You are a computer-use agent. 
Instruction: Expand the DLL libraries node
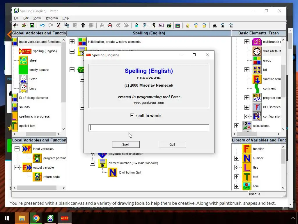click(x=247, y=107)
